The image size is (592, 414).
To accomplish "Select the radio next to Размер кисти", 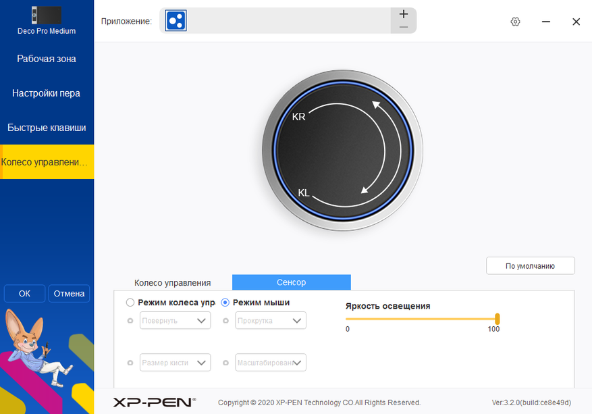I will 130,363.
